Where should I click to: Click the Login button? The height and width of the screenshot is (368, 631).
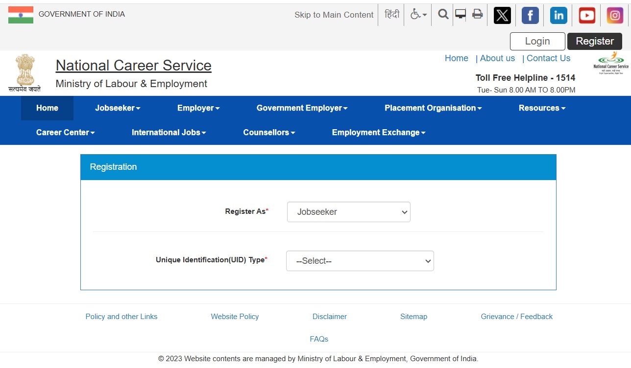tap(537, 42)
